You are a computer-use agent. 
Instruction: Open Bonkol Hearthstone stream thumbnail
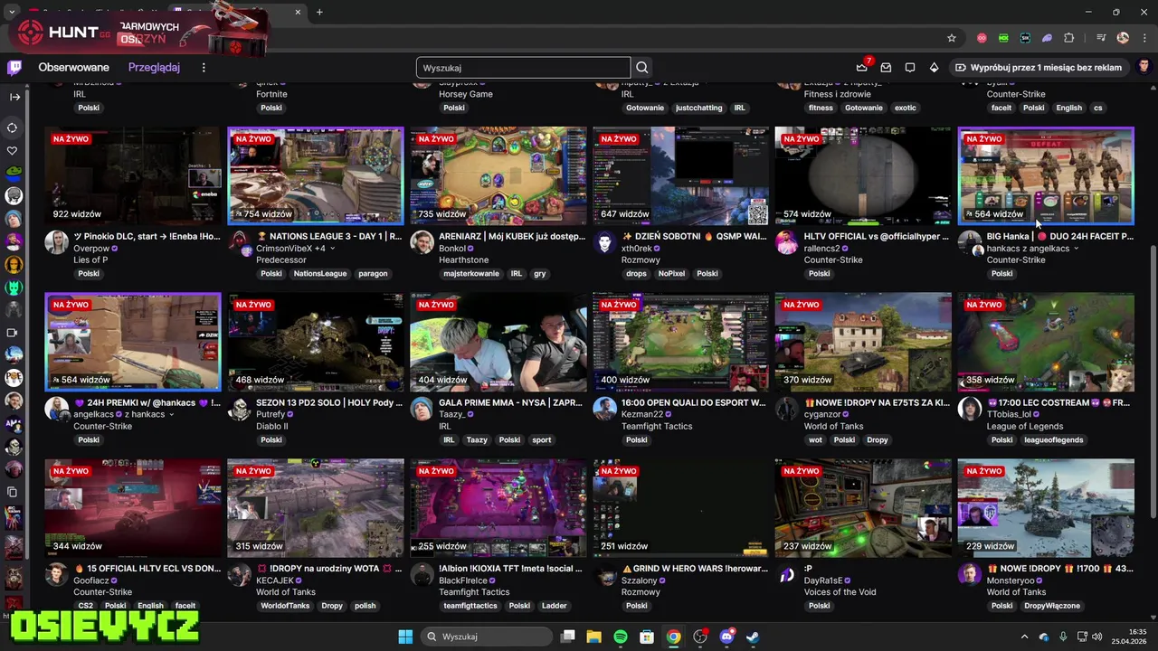(x=498, y=175)
